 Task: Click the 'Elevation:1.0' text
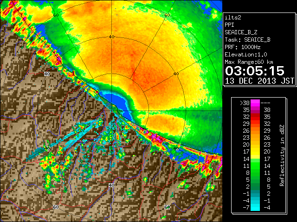pyautogui.click(x=245, y=55)
